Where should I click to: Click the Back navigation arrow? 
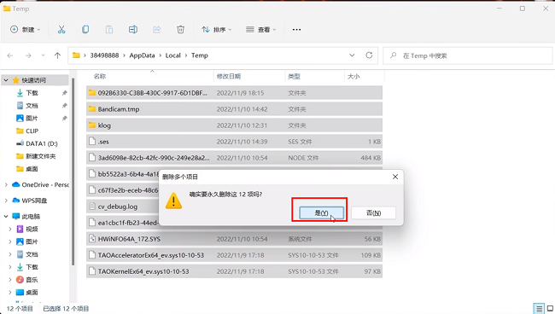tap(10, 55)
